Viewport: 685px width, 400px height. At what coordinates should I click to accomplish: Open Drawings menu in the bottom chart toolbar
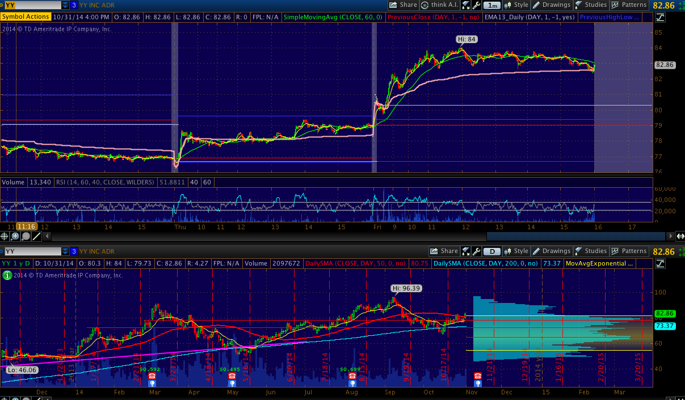click(x=550, y=251)
